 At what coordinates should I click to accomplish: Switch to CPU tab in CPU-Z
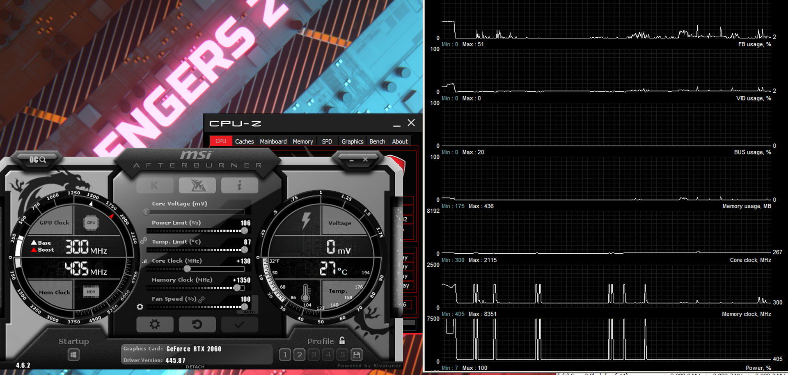click(x=221, y=141)
